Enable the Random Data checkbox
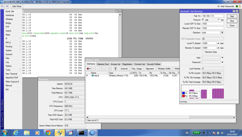242x137 pixels. click(203, 52)
